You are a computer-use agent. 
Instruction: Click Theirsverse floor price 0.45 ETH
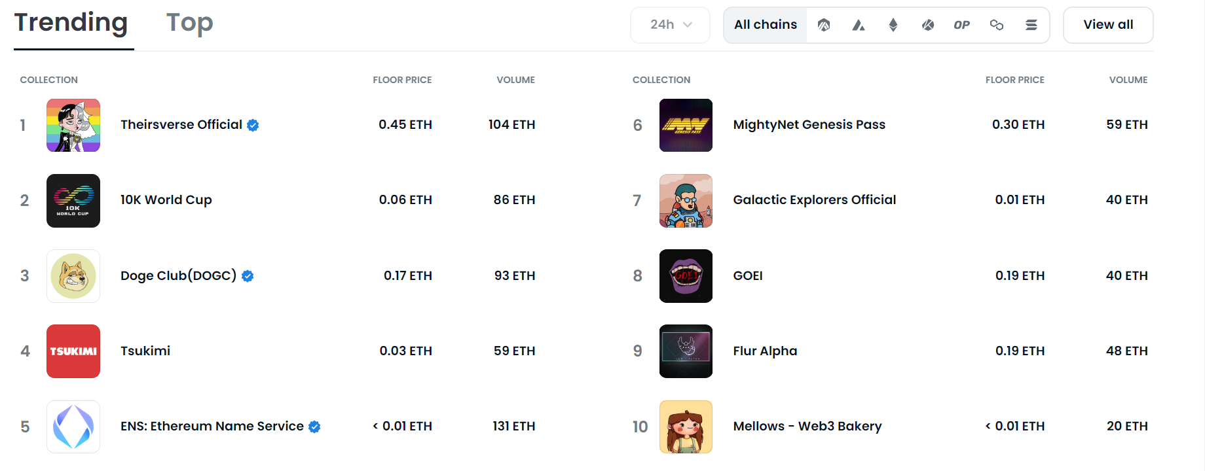(405, 124)
